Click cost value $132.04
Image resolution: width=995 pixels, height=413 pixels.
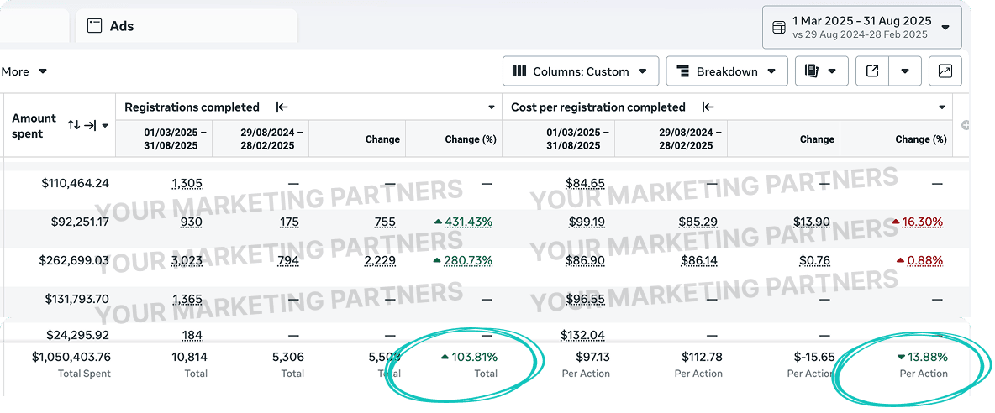coord(582,335)
